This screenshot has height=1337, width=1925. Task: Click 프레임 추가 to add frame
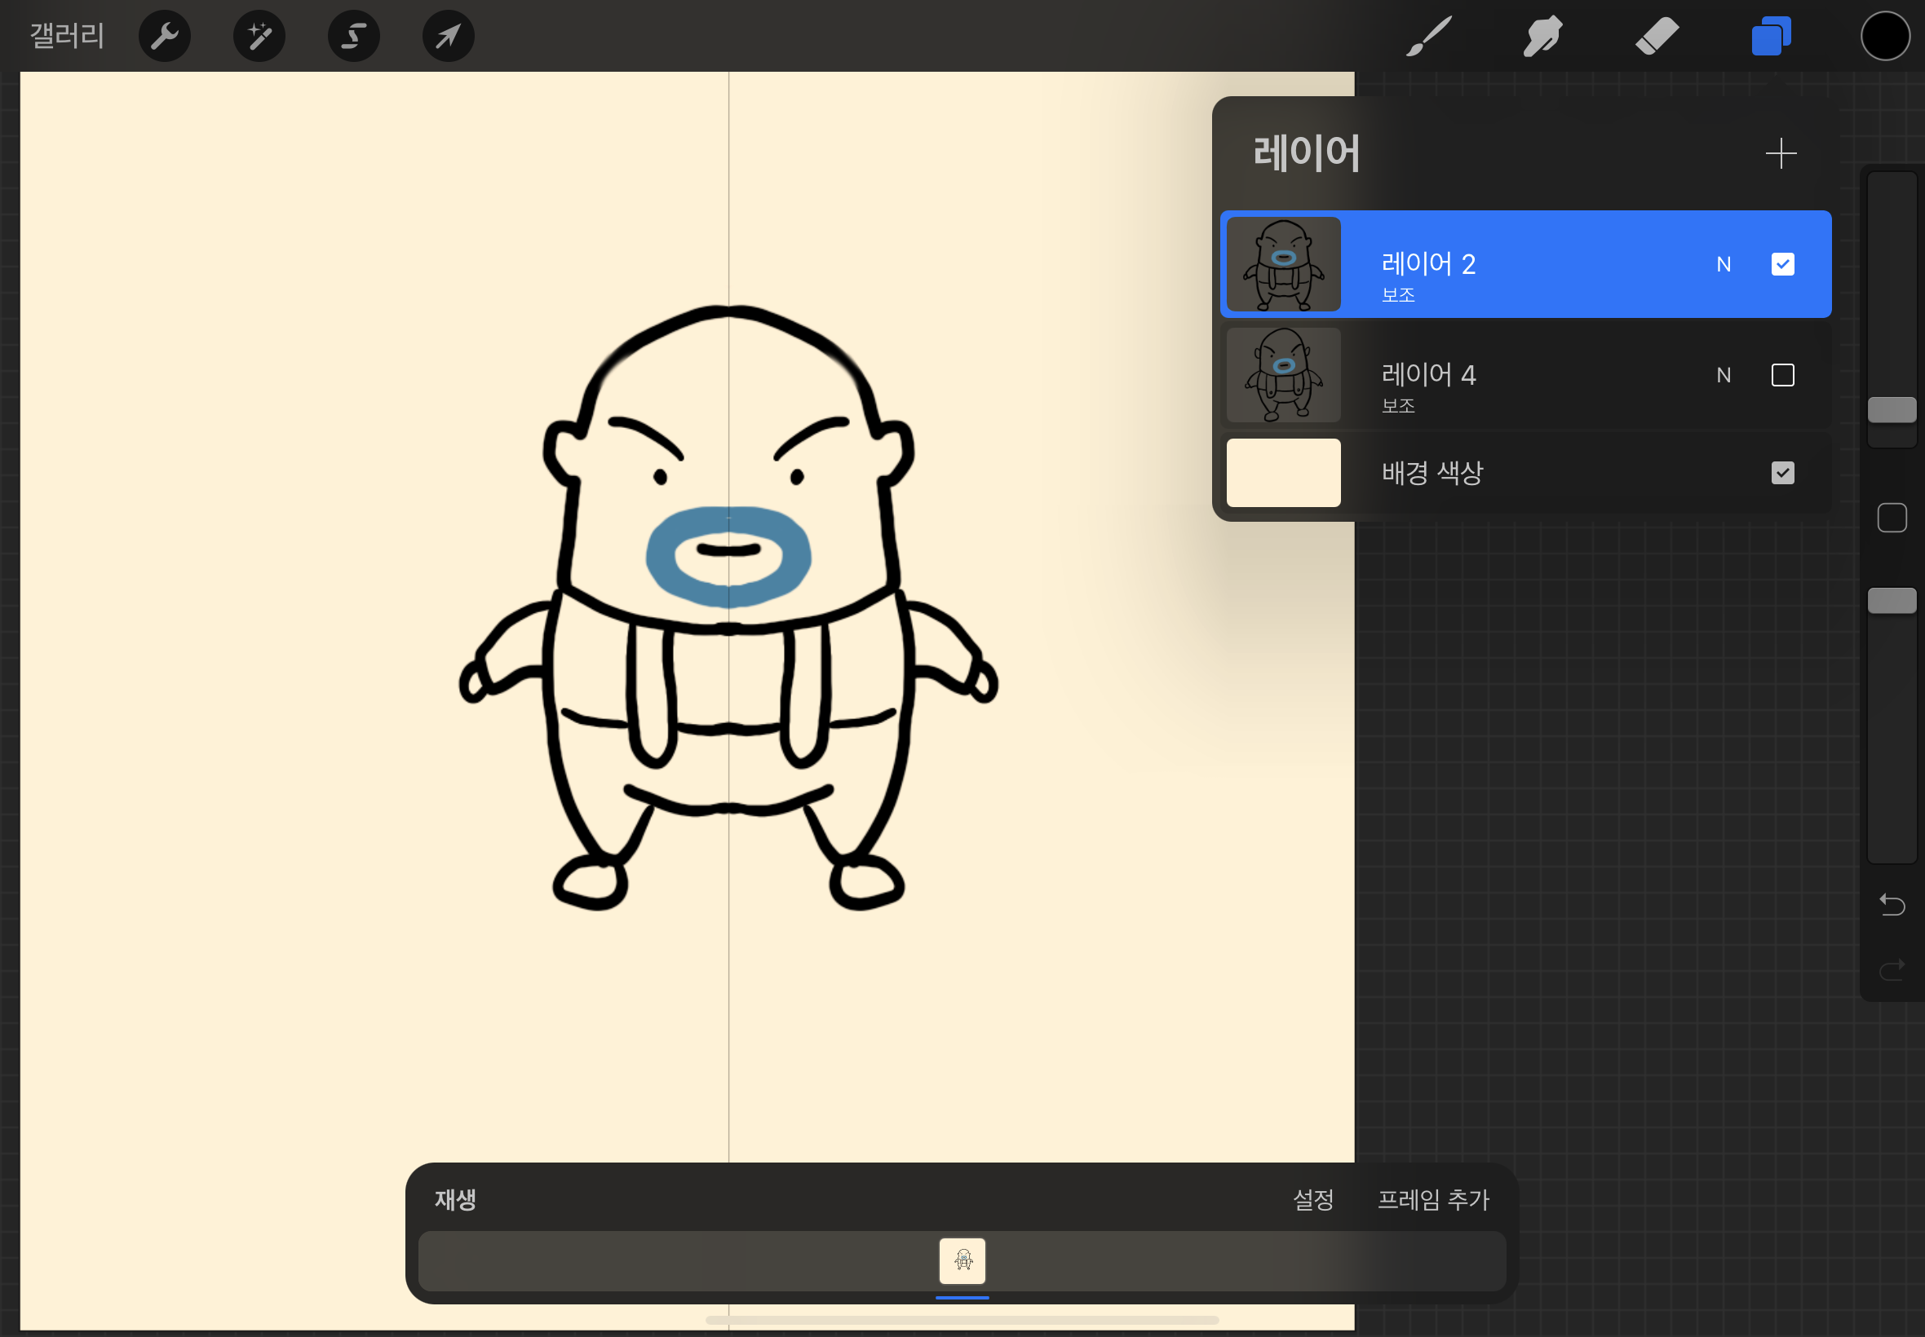coord(1433,1198)
